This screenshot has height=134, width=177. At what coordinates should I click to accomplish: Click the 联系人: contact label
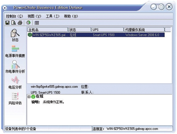point(87,92)
